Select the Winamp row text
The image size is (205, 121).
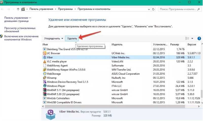(x=52, y=78)
